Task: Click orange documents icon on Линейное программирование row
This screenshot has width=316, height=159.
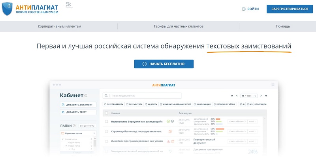Action: (x=173, y=141)
